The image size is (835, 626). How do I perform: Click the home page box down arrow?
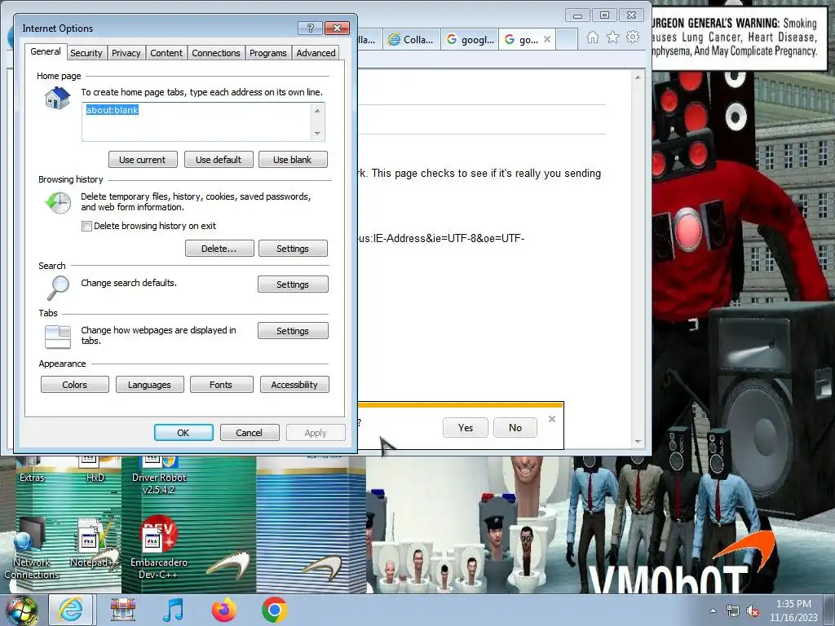[317, 133]
